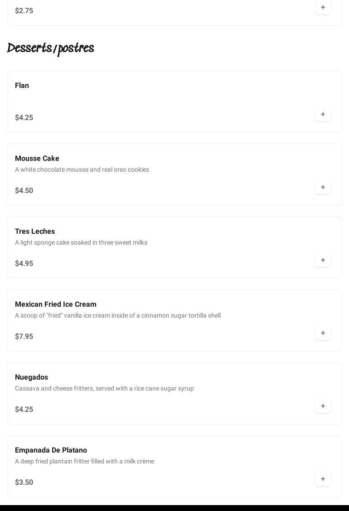Click the Nuegados item name
The image size is (349, 511).
click(x=32, y=377)
